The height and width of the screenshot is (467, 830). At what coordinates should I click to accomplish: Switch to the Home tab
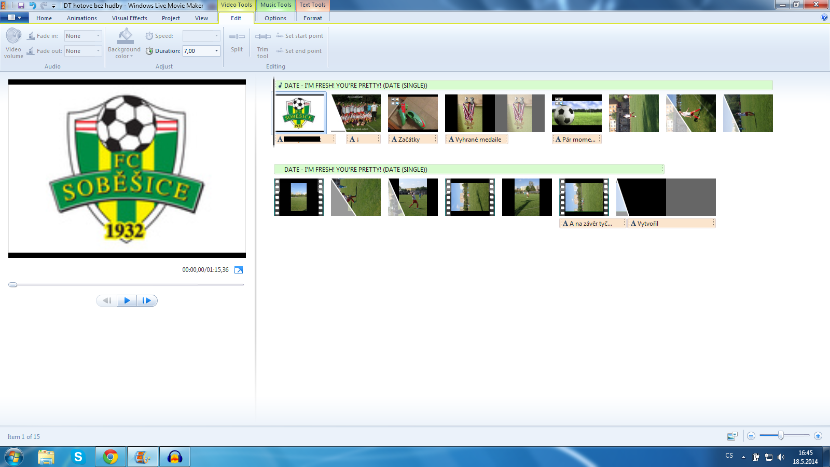click(x=44, y=18)
